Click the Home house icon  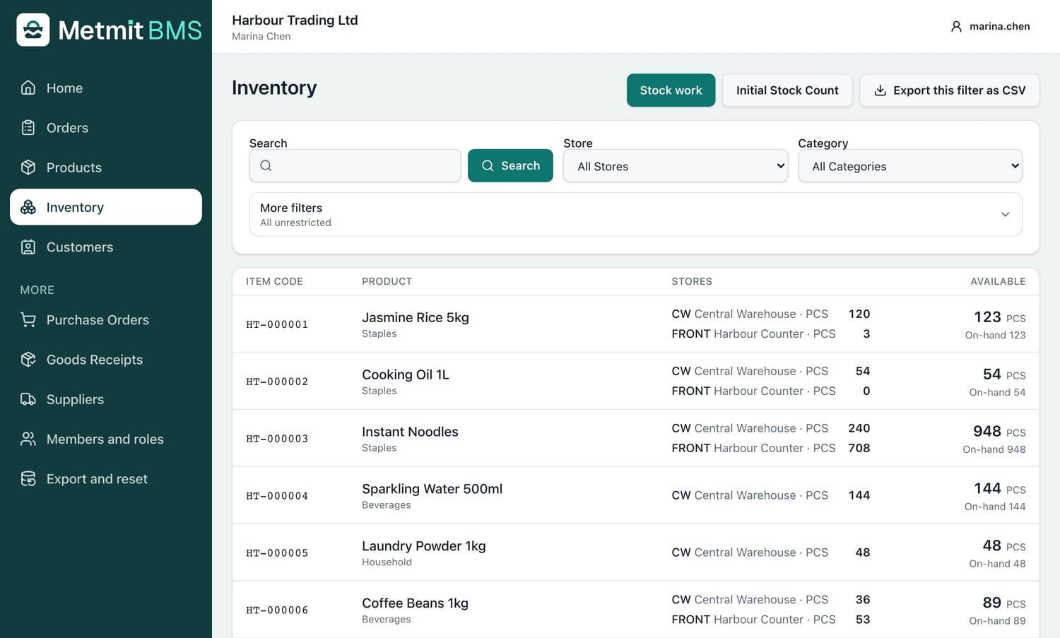[28, 88]
